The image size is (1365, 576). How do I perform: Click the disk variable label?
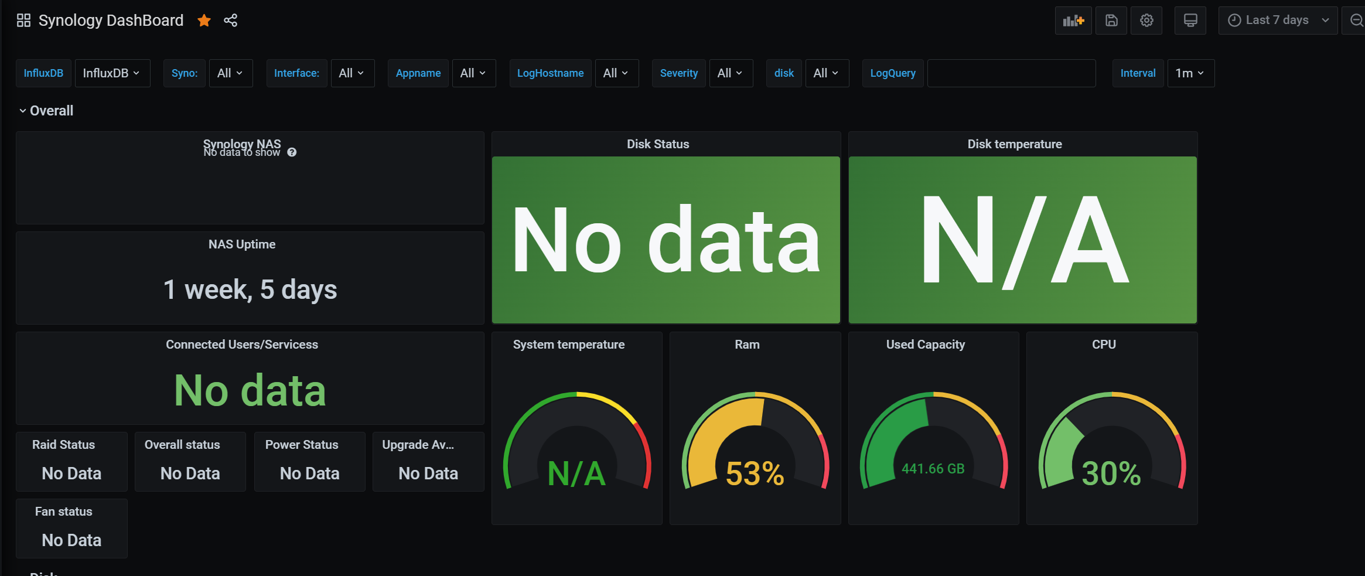point(784,73)
